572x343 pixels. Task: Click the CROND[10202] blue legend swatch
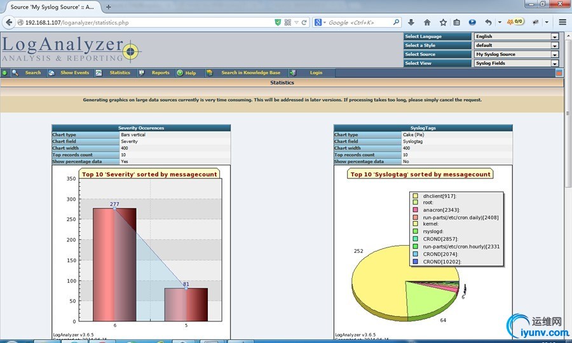[415, 262]
